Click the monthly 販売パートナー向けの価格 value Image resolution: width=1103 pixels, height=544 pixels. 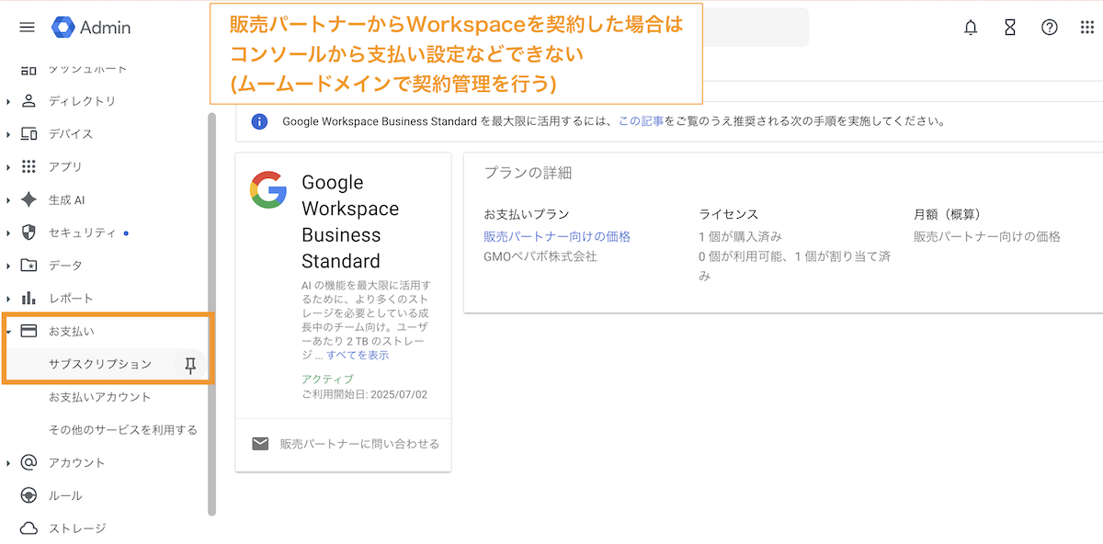[987, 236]
